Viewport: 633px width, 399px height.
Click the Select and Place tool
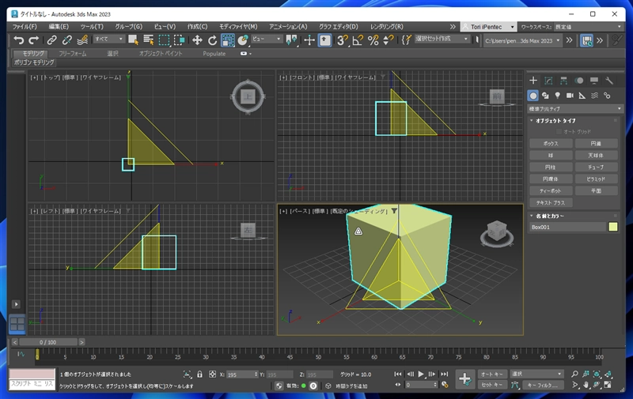point(243,40)
